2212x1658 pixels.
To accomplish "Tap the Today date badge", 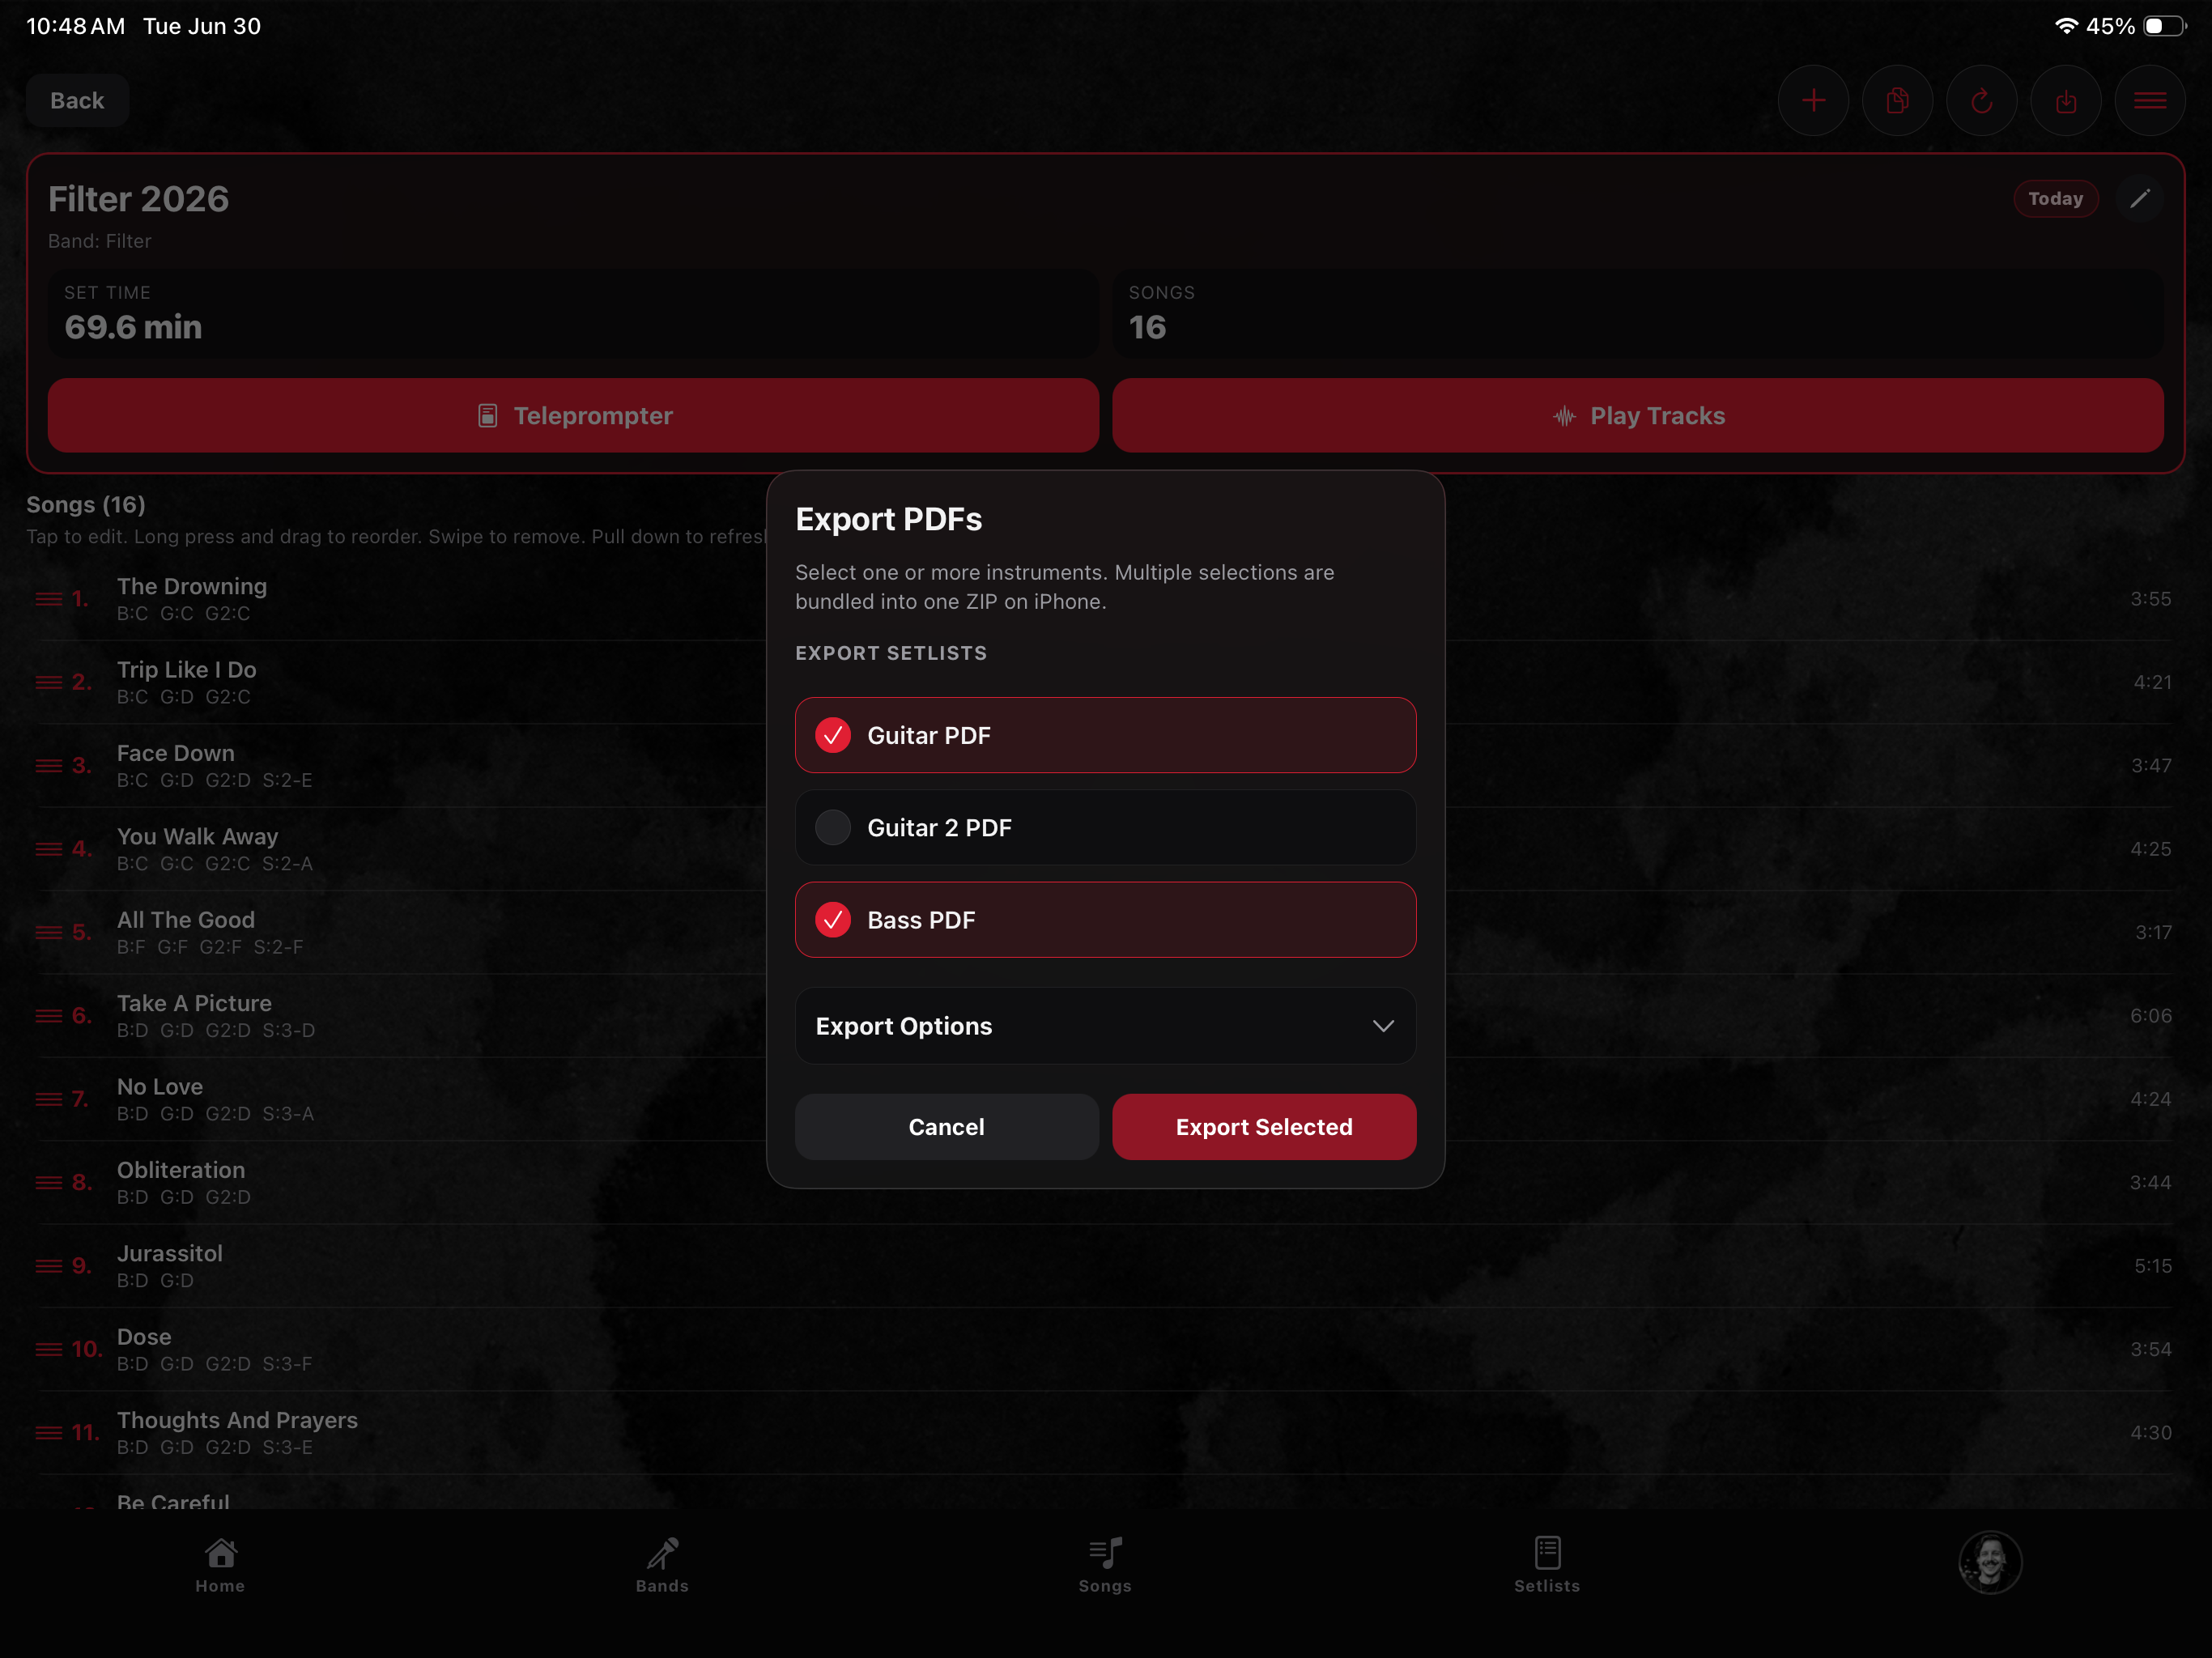I will [x=2055, y=198].
